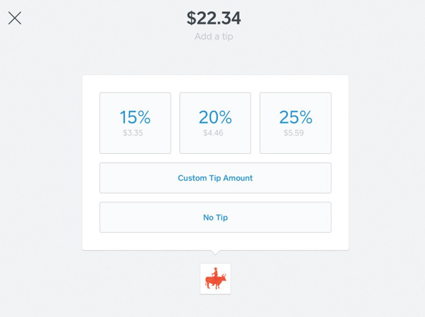The height and width of the screenshot is (317, 425).
Task: Choose to enter a custom tip amount
Action: point(215,178)
